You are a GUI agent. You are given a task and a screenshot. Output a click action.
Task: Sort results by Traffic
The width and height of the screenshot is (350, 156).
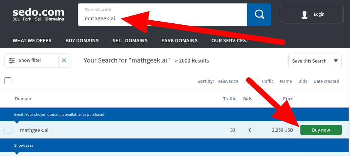click(267, 81)
